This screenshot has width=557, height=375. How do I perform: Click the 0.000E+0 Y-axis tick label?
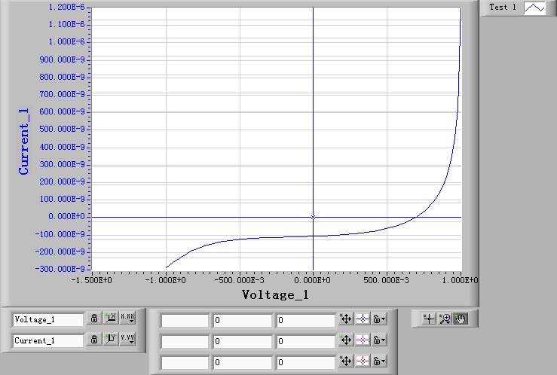(x=67, y=216)
